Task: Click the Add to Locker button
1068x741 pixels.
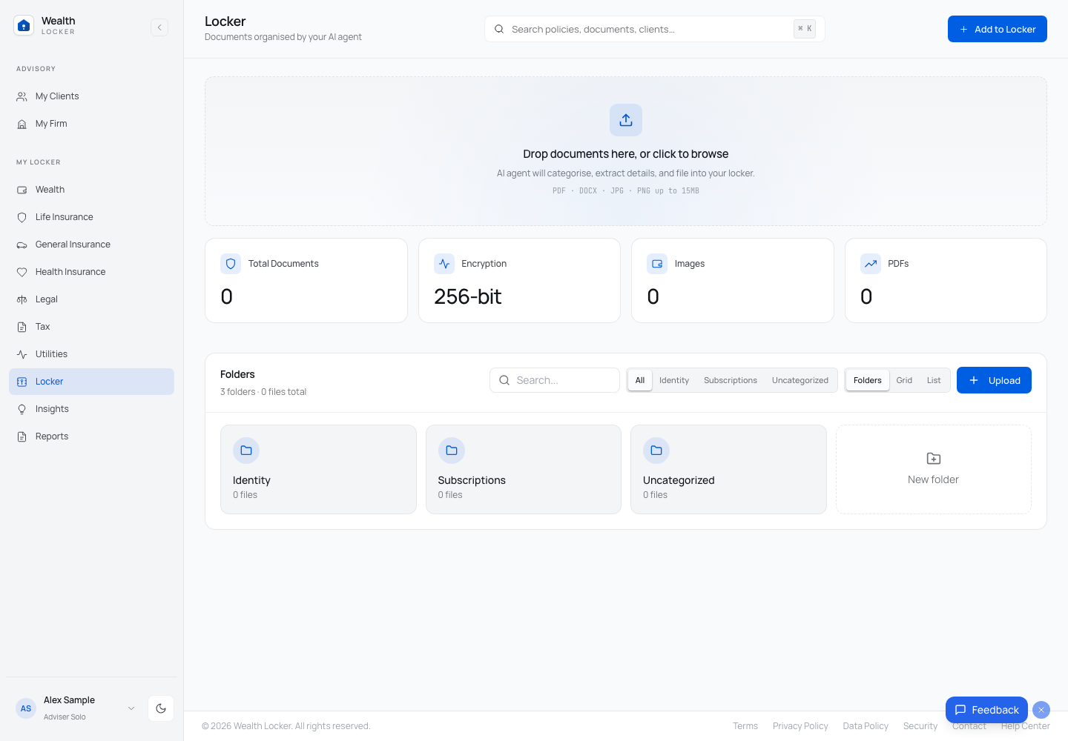Action: (x=998, y=29)
